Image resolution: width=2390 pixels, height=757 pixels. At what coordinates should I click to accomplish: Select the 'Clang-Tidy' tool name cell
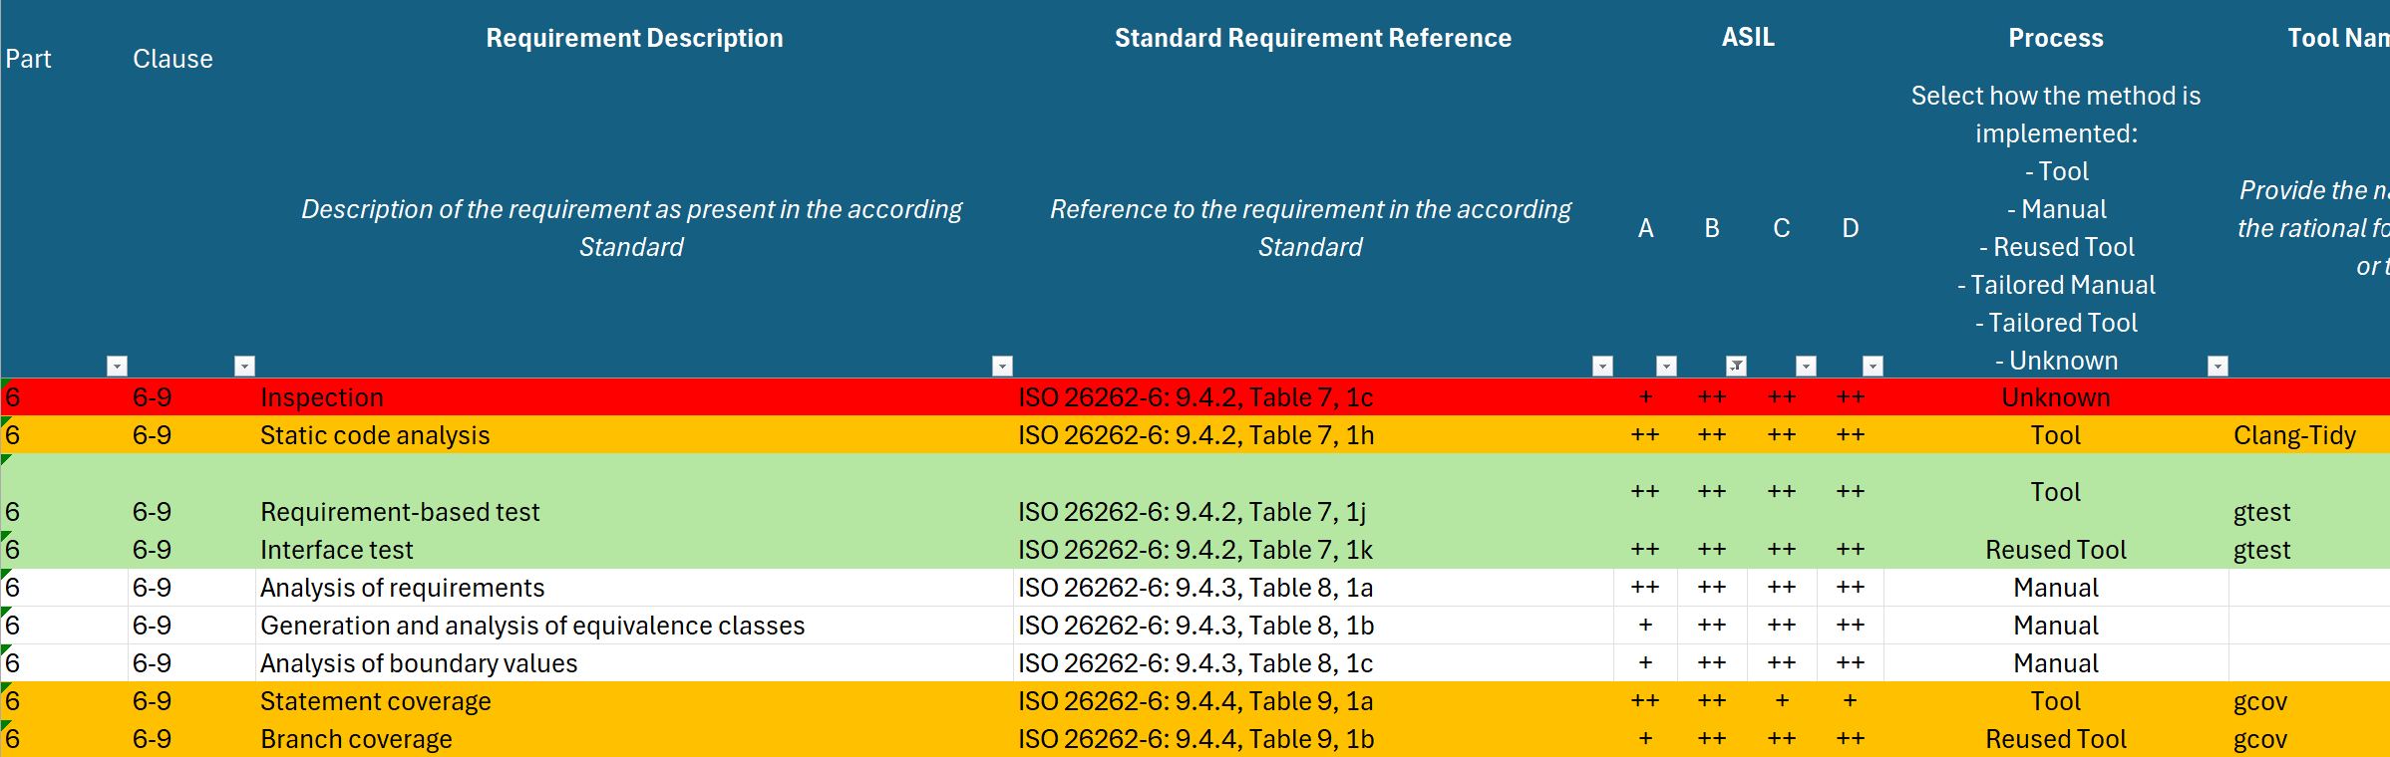click(2310, 435)
